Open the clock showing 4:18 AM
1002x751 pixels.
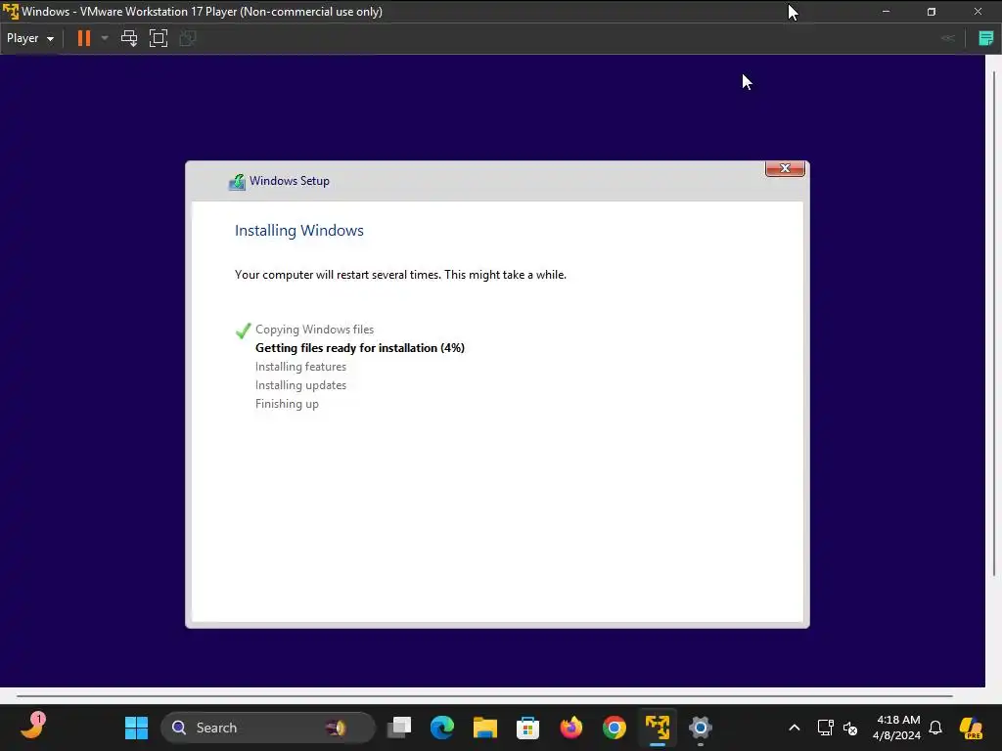(x=896, y=728)
